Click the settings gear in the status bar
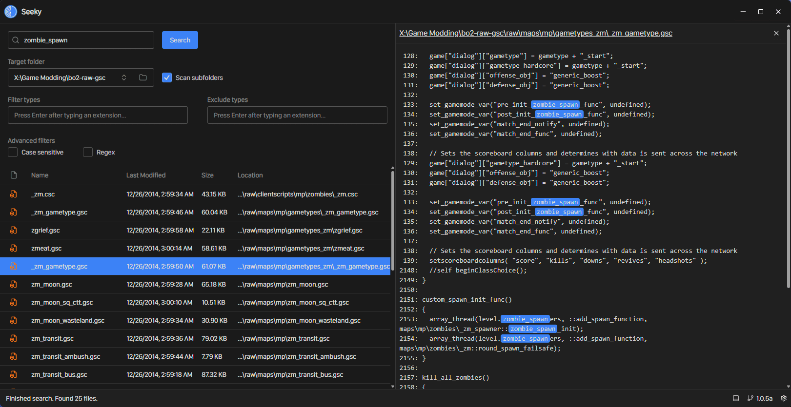 (784, 398)
